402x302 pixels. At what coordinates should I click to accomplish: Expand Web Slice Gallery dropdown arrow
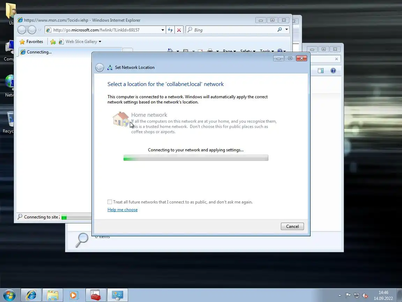coord(100,42)
